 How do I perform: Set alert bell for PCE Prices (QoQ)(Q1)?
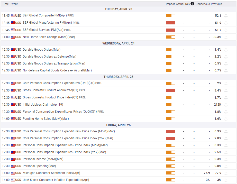point(226,112)
